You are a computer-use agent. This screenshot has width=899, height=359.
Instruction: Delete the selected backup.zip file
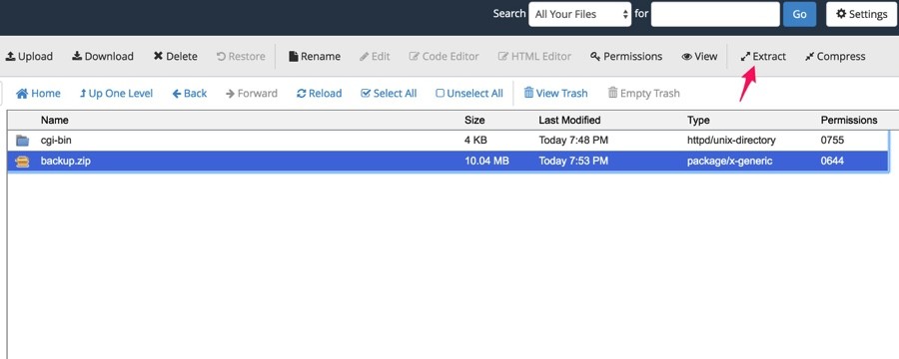click(176, 56)
